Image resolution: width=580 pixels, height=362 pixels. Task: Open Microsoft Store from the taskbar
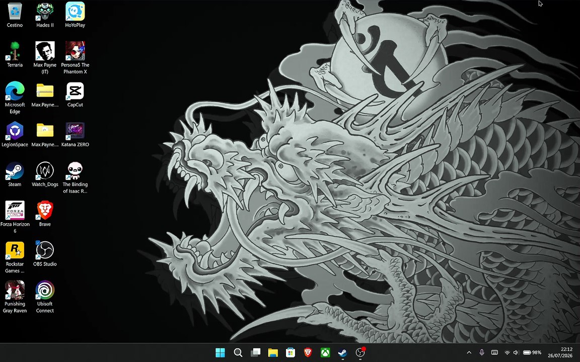(291, 353)
